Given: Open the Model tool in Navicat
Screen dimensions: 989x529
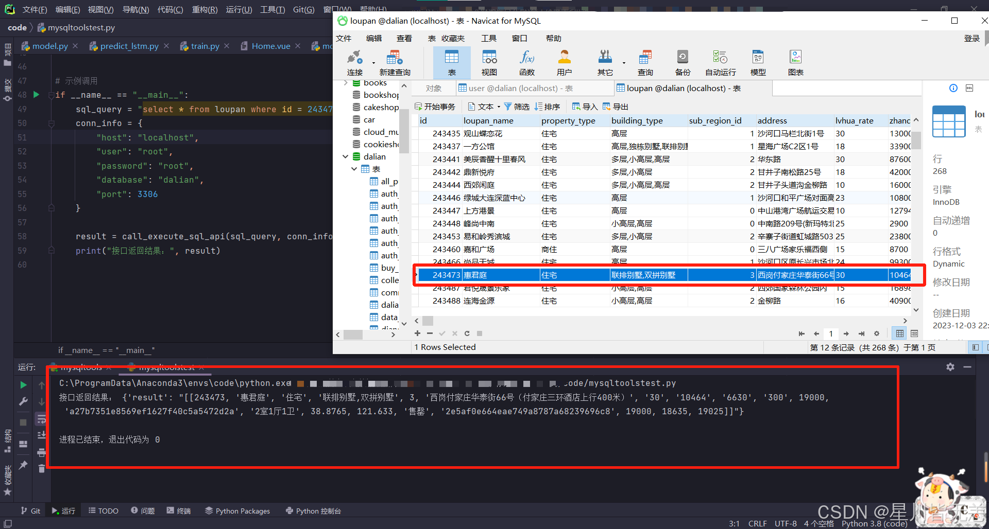Looking at the screenshot, I should click(x=758, y=63).
